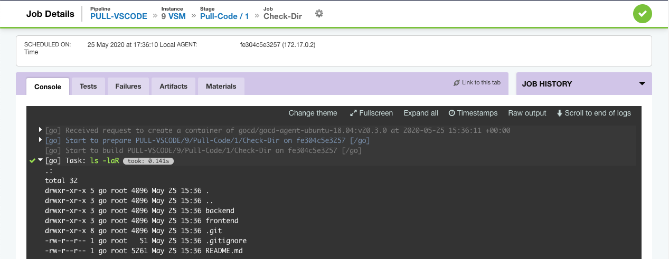Expand the Received request log line
The width and height of the screenshot is (669, 259).
pyautogui.click(x=41, y=130)
